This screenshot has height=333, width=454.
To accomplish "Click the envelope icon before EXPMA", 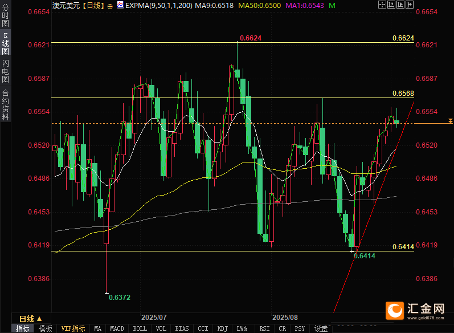I will (x=120, y=5).
